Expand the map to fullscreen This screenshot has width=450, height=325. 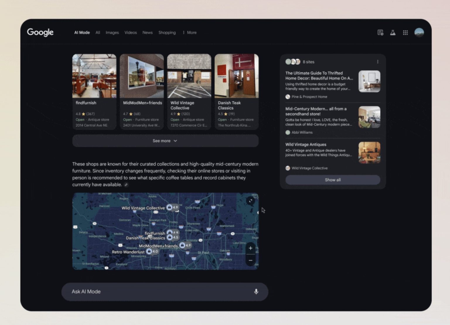point(250,201)
